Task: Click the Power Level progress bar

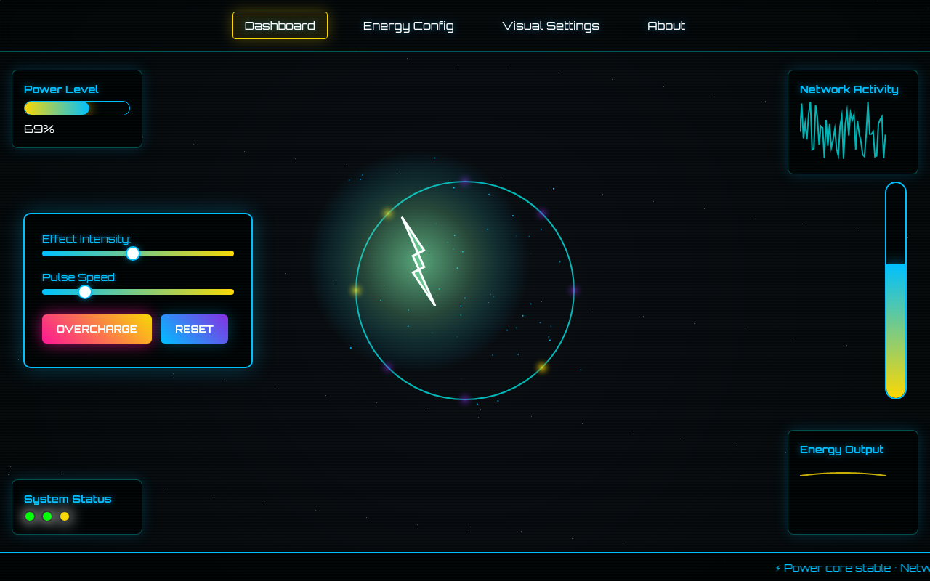Action: tap(77, 108)
